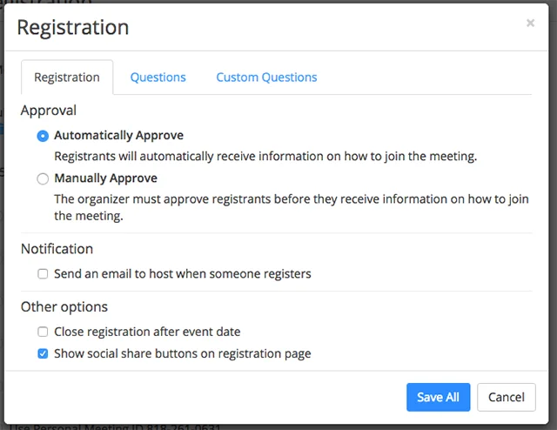Click the Registration dialog title

tap(73, 27)
